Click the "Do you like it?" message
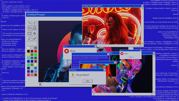The height and width of the screenshot is (101, 179). 83,75
